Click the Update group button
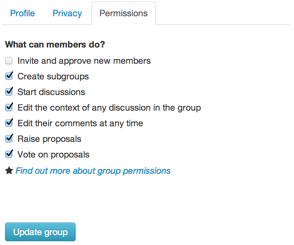Viewport: 294px width, 245px height. 40,232
